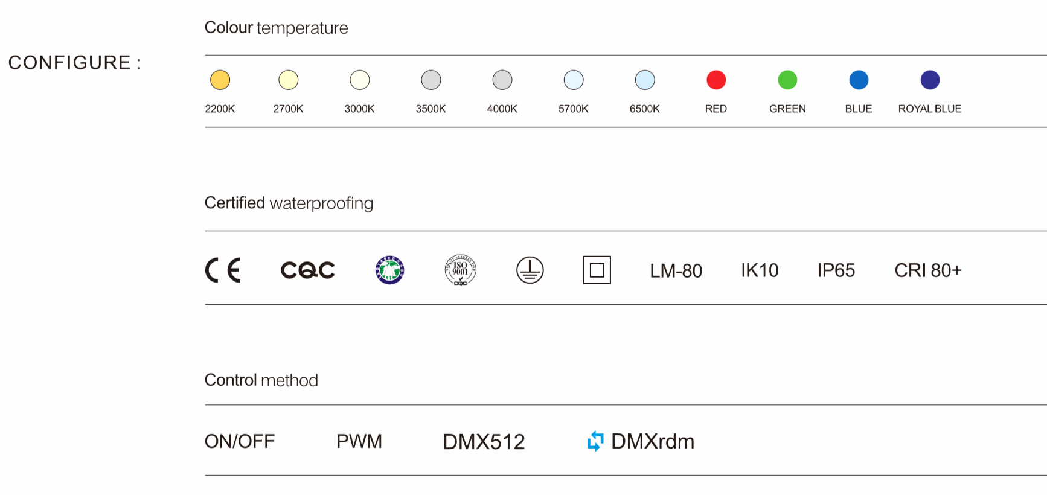Click the CE certification mark
The height and width of the screenshot is (495, 1047).
[x=223, y=270]
